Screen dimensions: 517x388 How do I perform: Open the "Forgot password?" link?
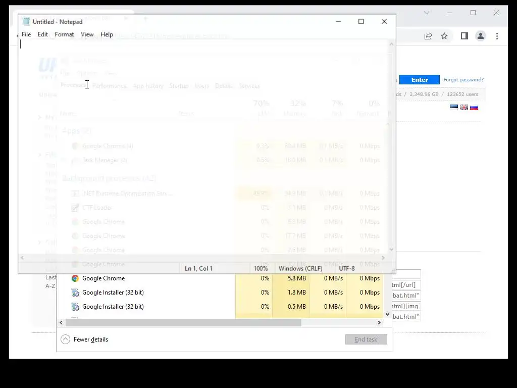tap(463, 79)
